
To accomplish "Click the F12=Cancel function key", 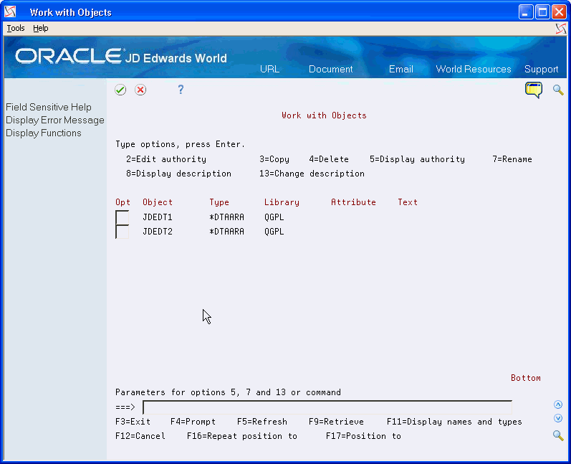I will (x=140, y=436).
